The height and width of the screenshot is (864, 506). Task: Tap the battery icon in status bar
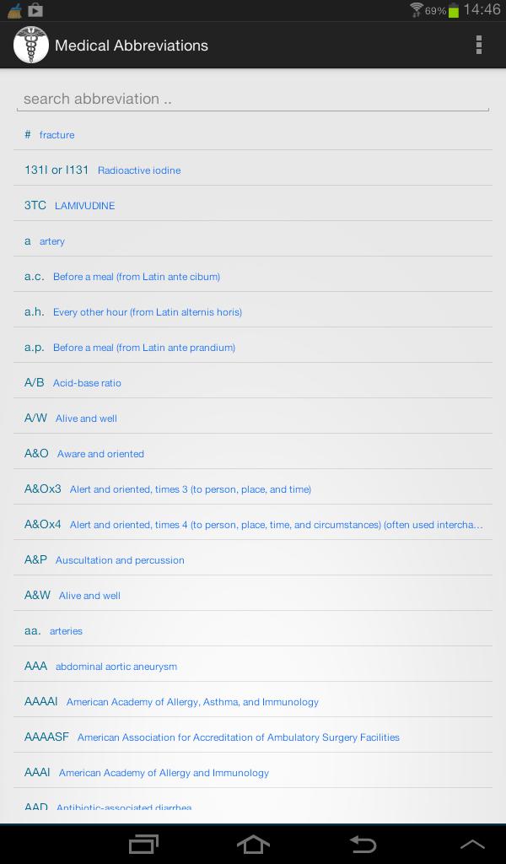click(454, 10)
